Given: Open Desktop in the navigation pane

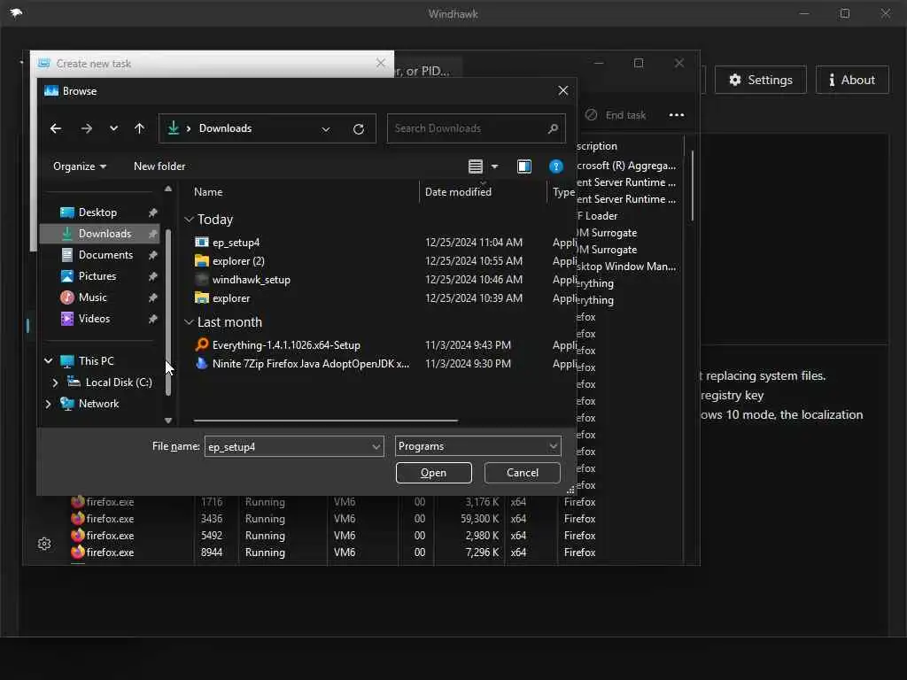Looking at the screenshot, I should 97,212.
